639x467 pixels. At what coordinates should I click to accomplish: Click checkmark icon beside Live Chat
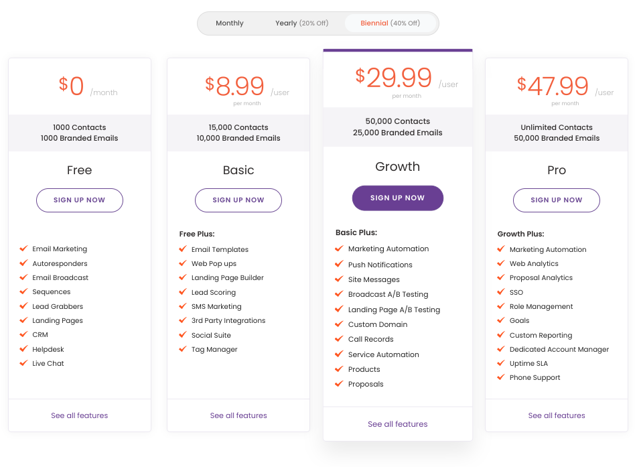click(x=23, y=363)
